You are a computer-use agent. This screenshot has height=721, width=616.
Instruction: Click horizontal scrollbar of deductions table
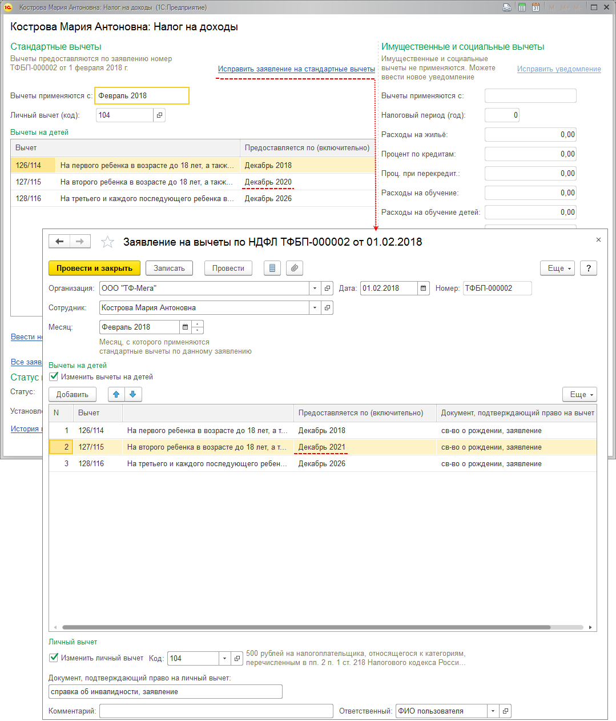[x=306, y=627]
